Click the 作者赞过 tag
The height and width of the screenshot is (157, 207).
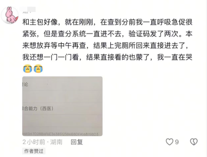(x=34, y=151)
